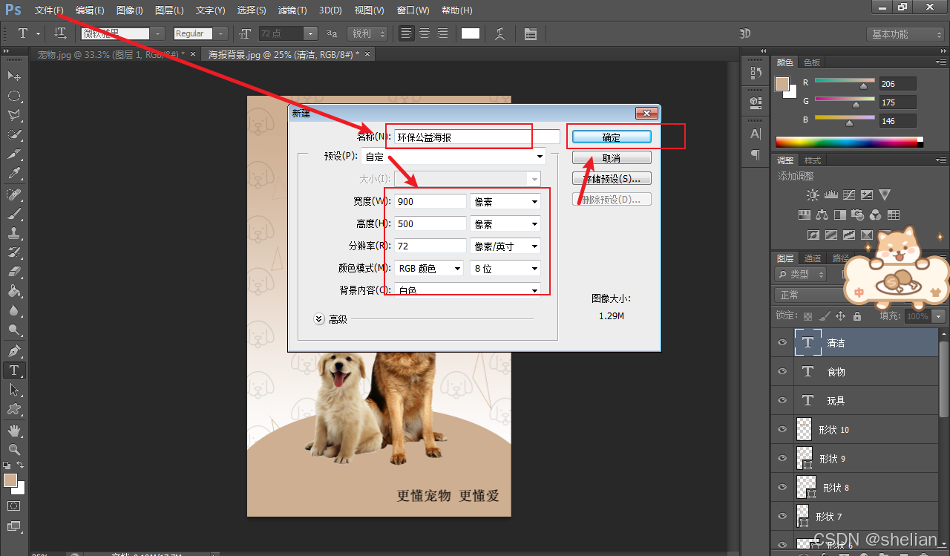Image resolution: width=950 pixels, height=556 pixels.
Task: Select the Polygonal Lasso tool
Action: tap(14, 115)
